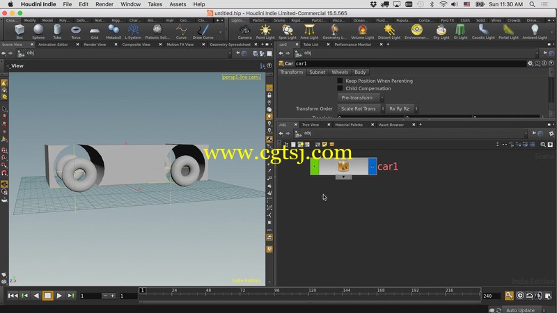The height and width of the screenshot is (313, 557).
Task: Add an Environment Light from the shelf
Action: [416, 31]
